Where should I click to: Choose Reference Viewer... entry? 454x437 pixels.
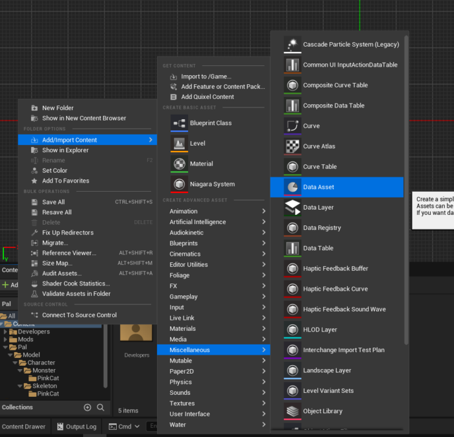click(x=88, y=253)
